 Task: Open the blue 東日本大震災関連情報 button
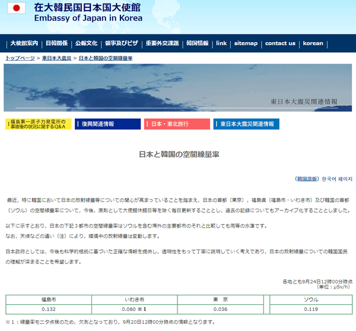click(x=246, y=124)
